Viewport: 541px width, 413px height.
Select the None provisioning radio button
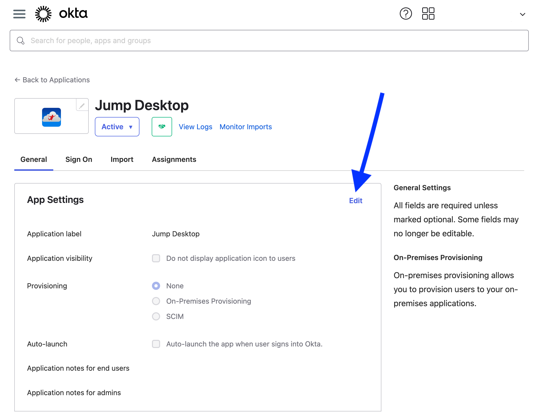156,286
